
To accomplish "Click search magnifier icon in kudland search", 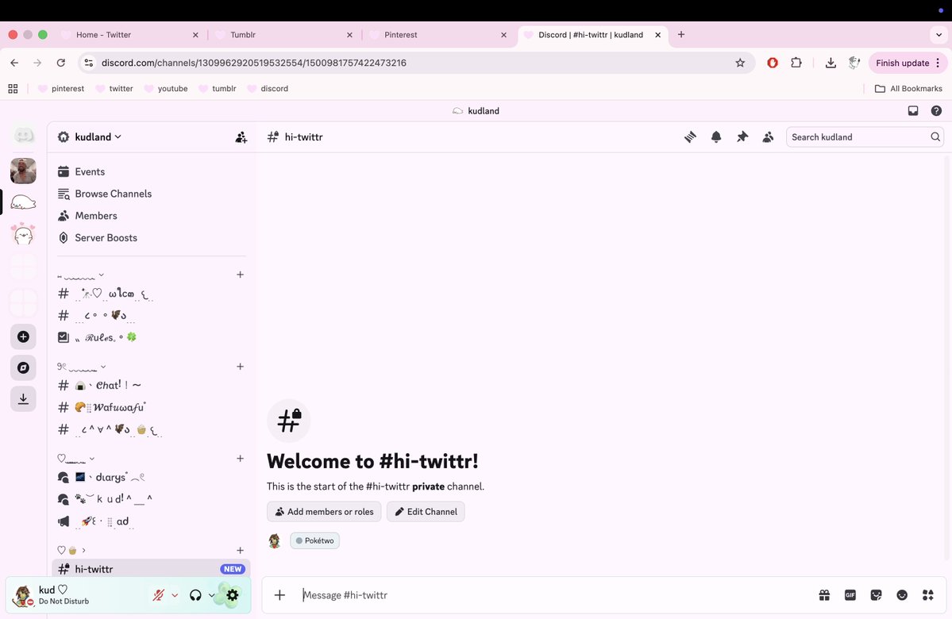I will (935, 137).
